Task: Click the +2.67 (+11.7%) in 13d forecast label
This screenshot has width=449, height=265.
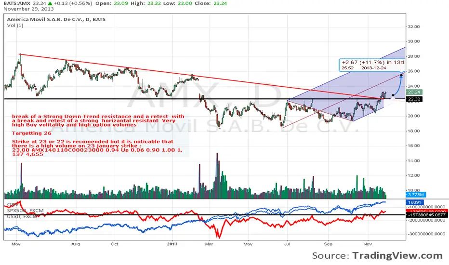Action: (373, 63)
